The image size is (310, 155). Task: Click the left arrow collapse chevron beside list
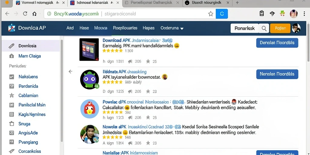coord(70,71)
